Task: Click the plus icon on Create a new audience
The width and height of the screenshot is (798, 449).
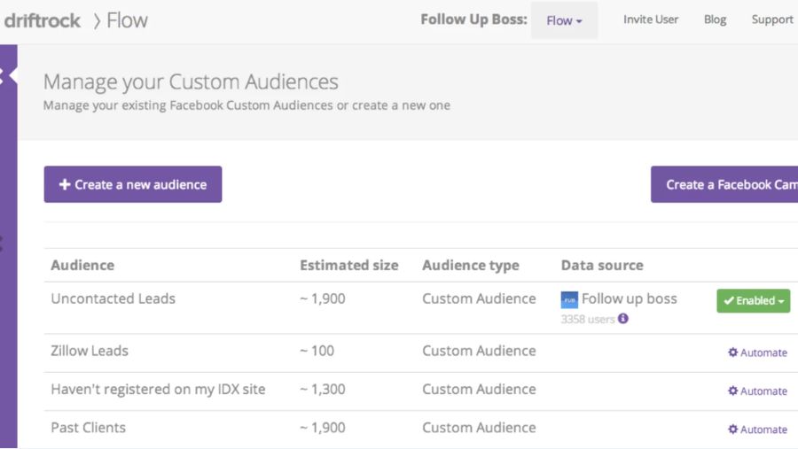Action: [x=65, y=184]
